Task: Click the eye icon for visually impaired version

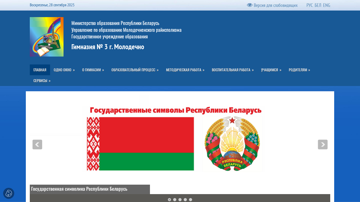Action: (250, 5)
